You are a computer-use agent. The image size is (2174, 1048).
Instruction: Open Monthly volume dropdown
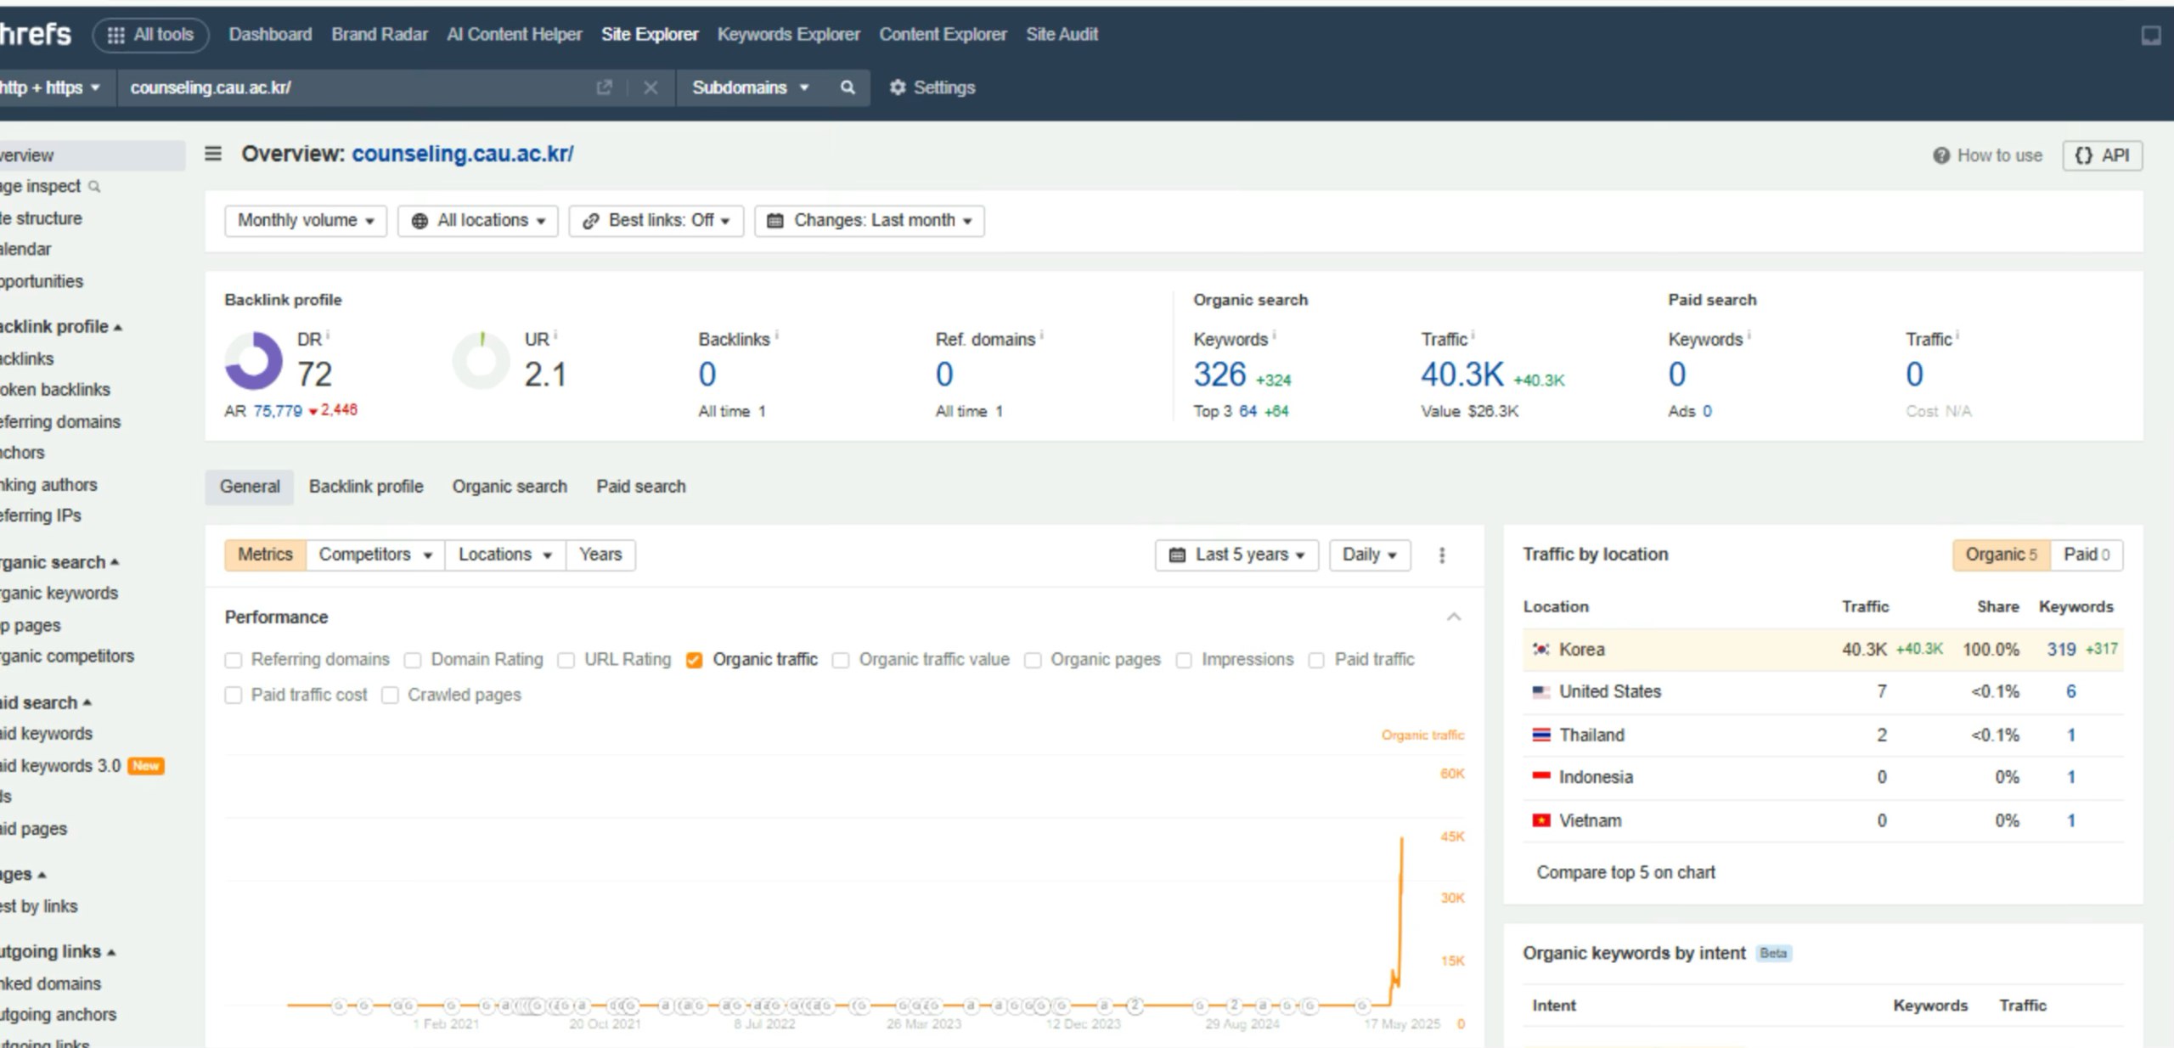click(x=305, y=221)
